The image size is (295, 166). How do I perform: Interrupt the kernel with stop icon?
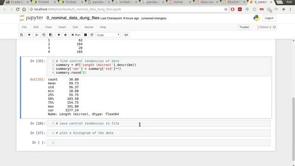point(85,35)
